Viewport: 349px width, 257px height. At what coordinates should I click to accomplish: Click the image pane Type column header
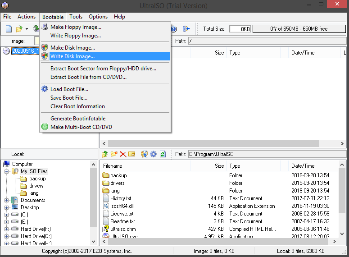click(x=253, y=53)
